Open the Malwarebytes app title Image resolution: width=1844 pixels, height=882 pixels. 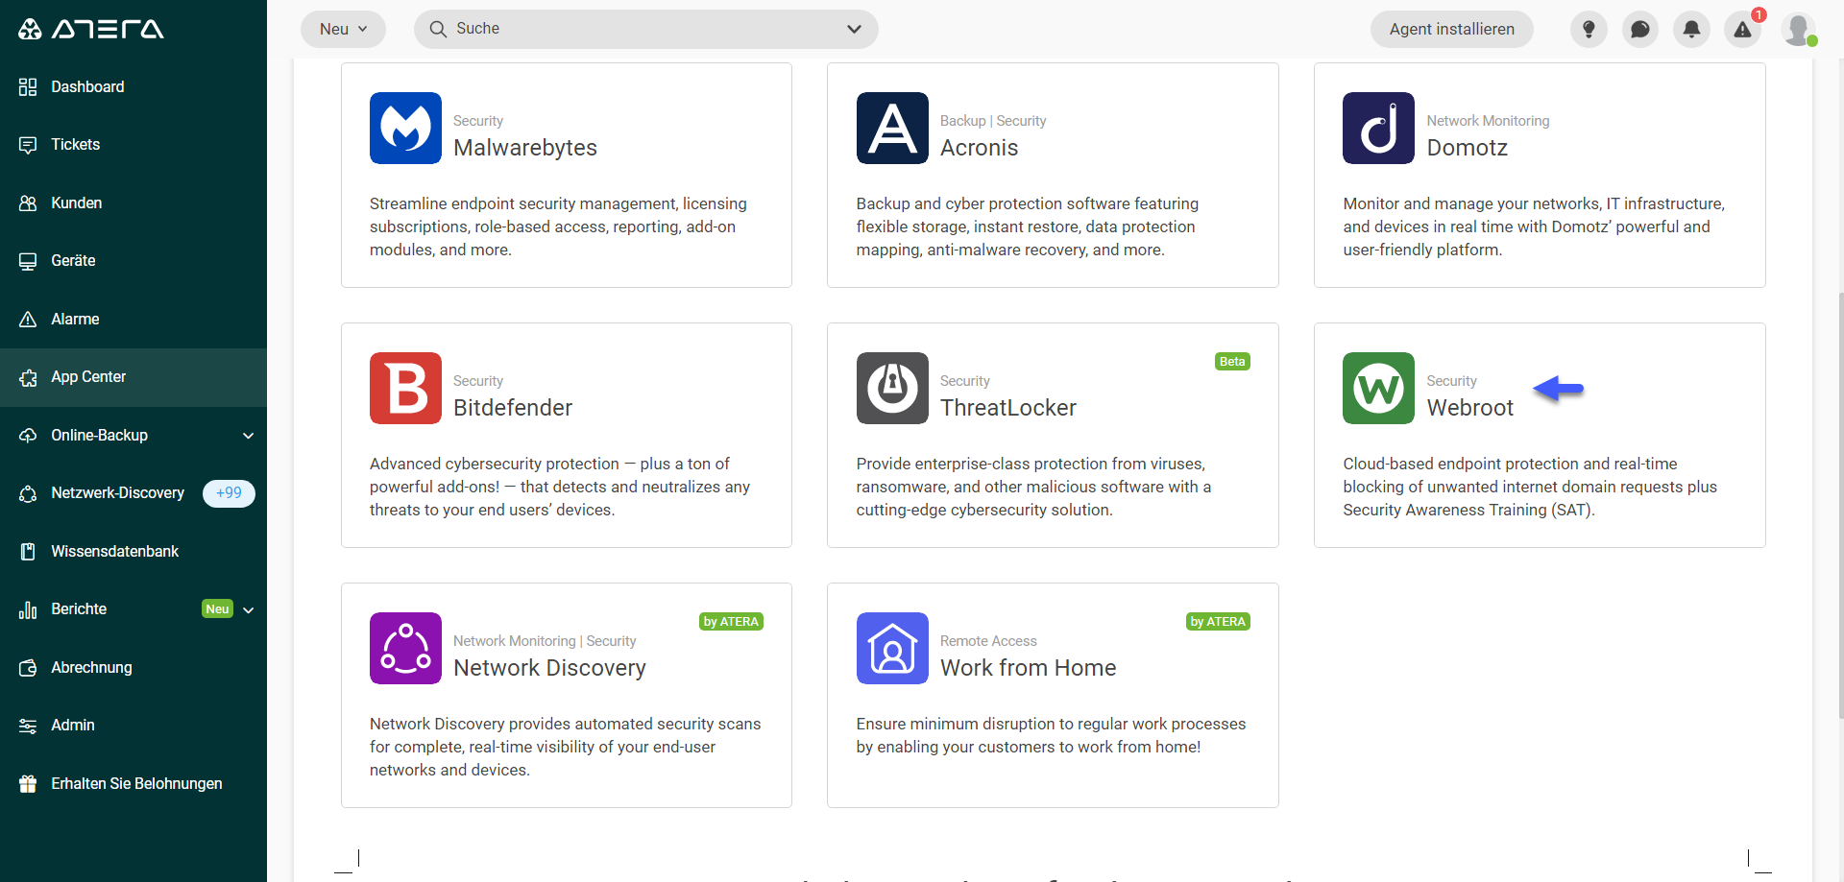click(x=525, y=148)
